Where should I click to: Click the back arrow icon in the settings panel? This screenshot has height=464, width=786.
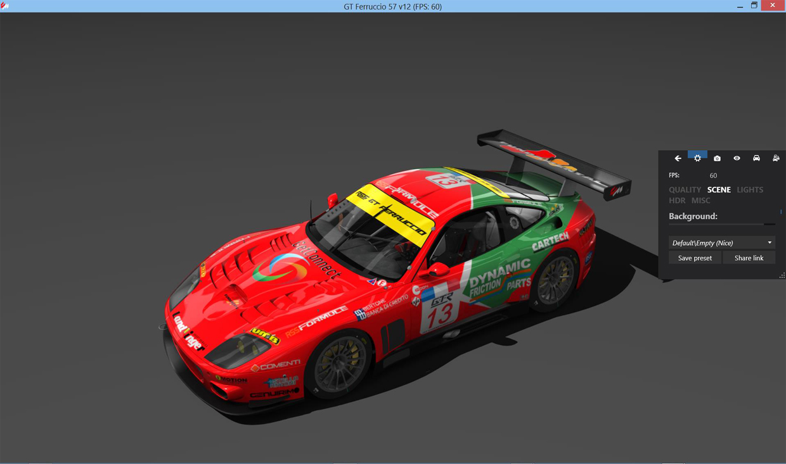[678, 158]
